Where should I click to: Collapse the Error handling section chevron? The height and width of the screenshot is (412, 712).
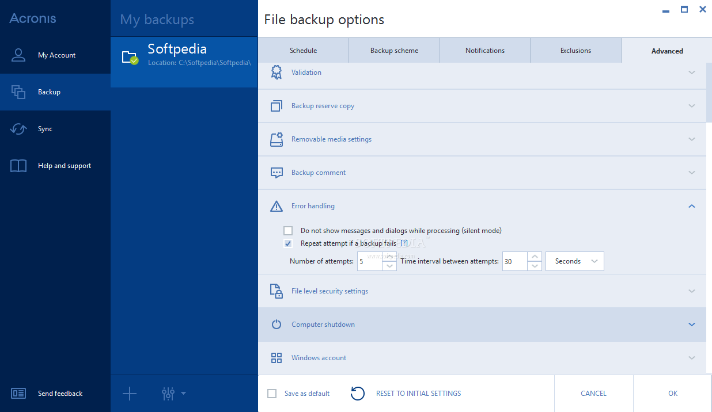[x=692, y=206]
